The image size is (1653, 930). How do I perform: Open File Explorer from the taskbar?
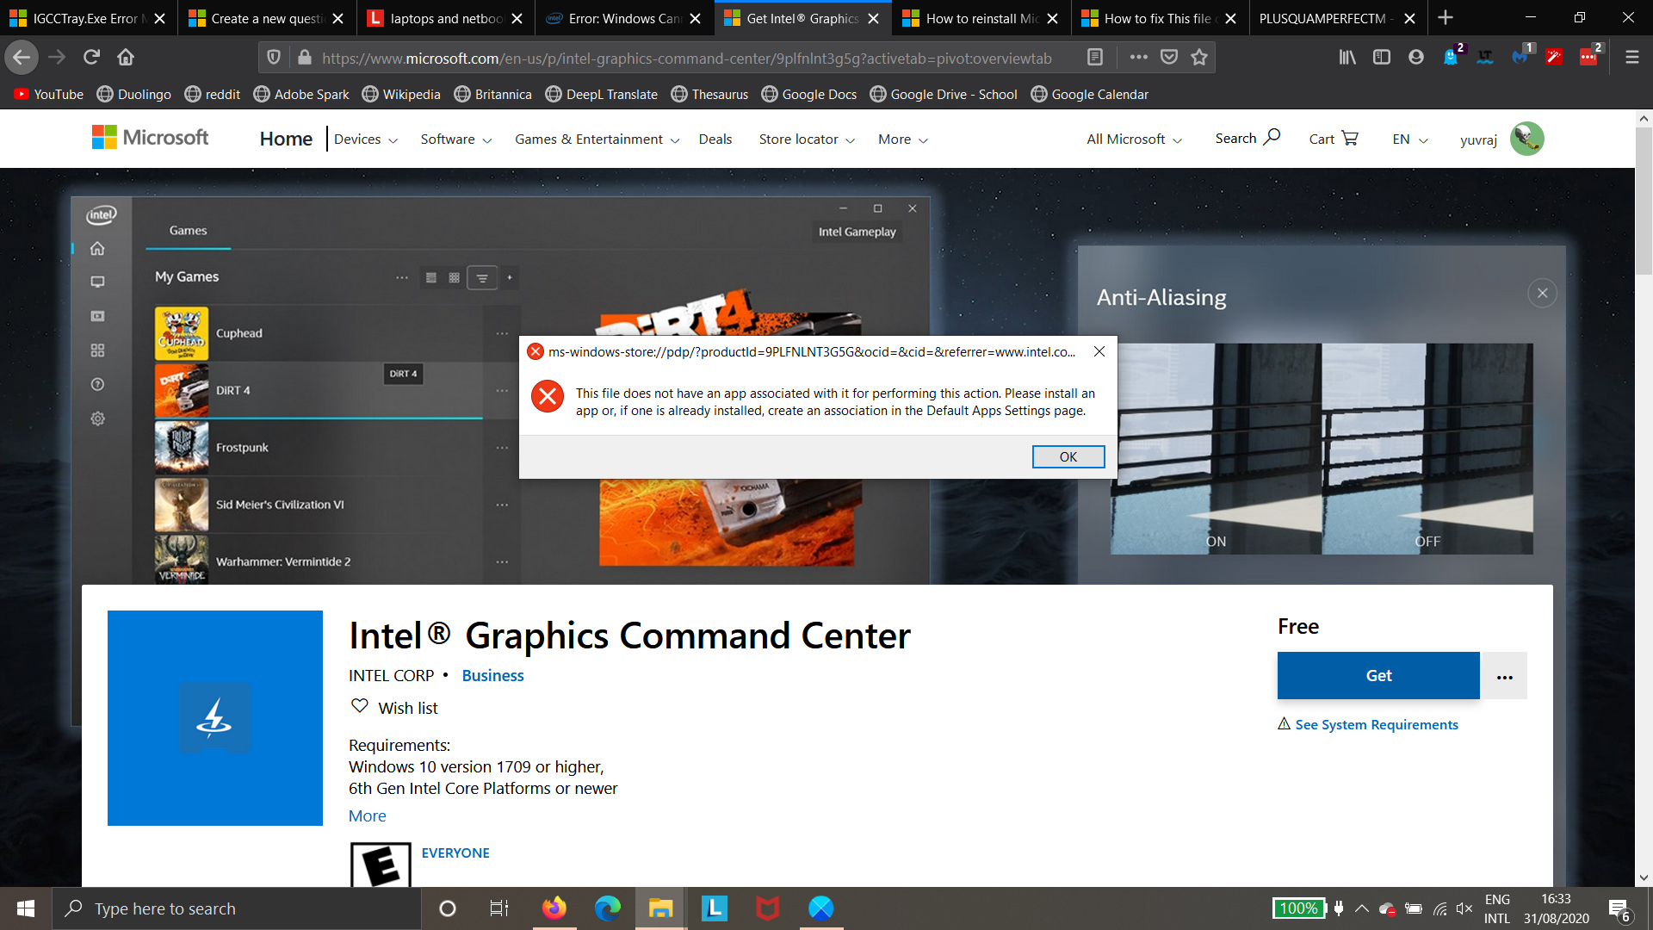pyautogui.click(x=660, y=908)
